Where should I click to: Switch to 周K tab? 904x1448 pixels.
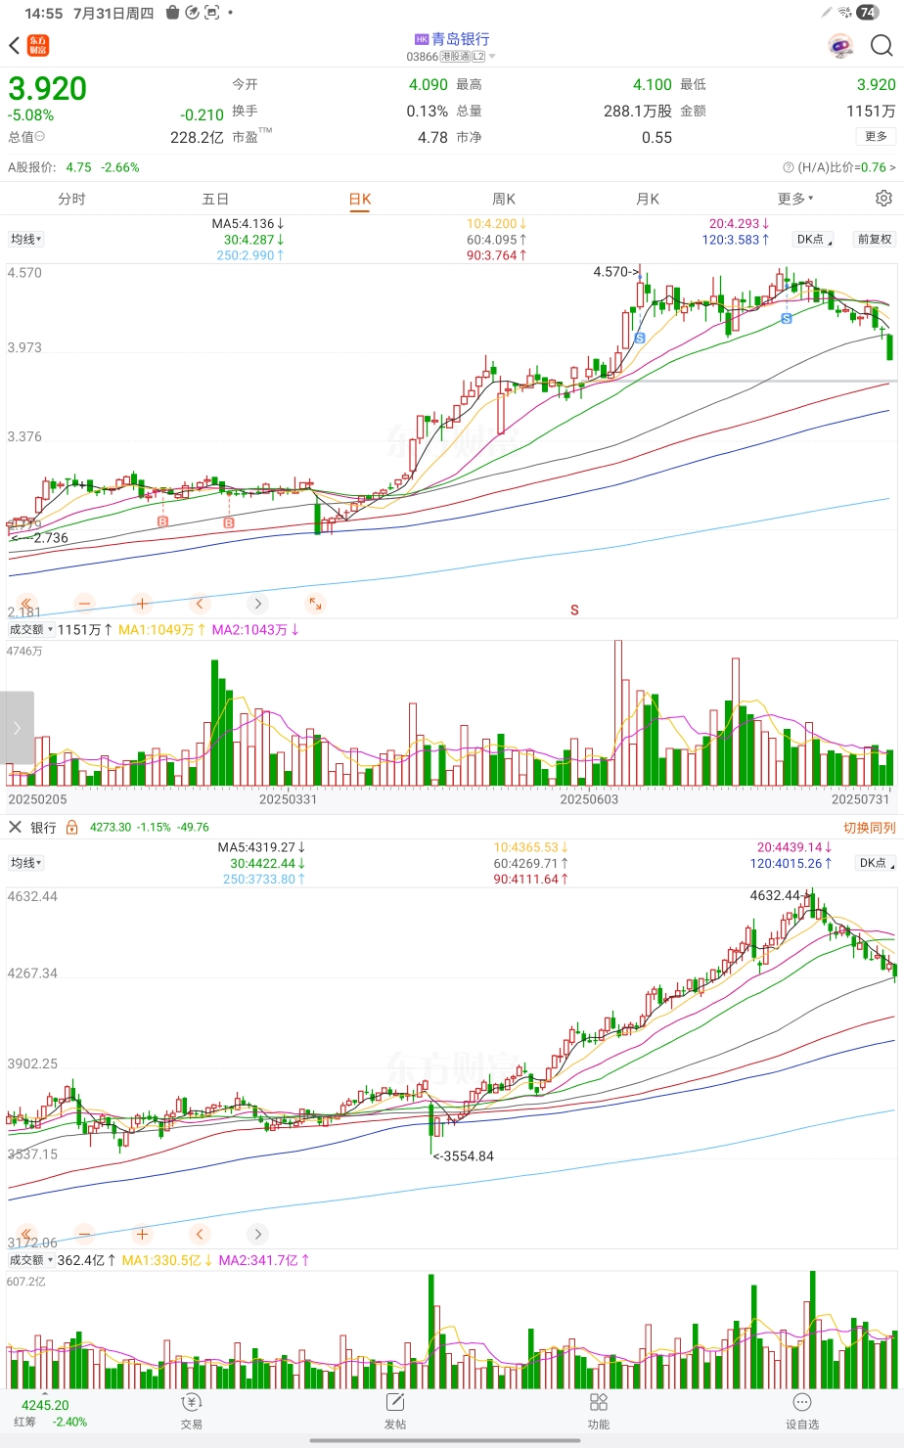coord(504,199)
